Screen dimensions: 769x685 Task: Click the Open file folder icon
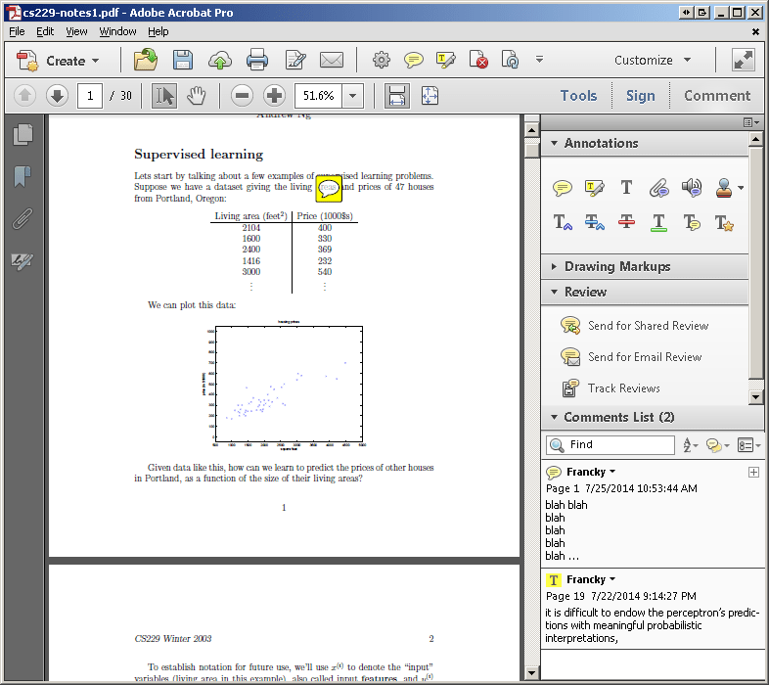point(146,61)
